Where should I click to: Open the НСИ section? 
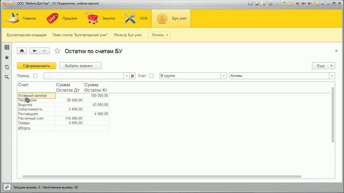tap(135, 18)
